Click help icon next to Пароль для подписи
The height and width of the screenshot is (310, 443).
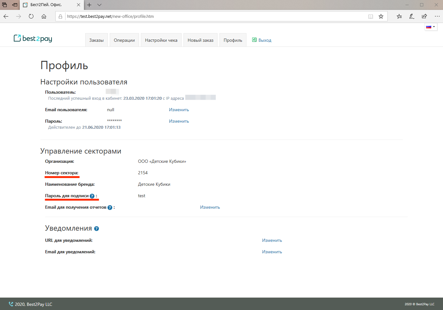pyautogui.click(x=92, y=196)
